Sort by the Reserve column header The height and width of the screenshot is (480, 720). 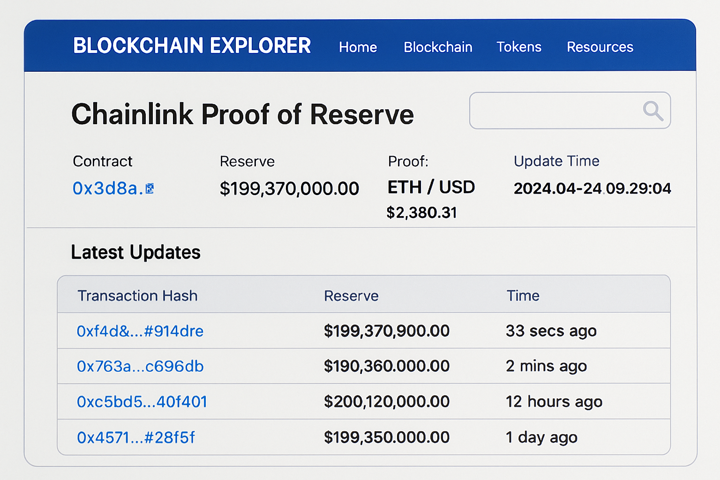point(351,295)
